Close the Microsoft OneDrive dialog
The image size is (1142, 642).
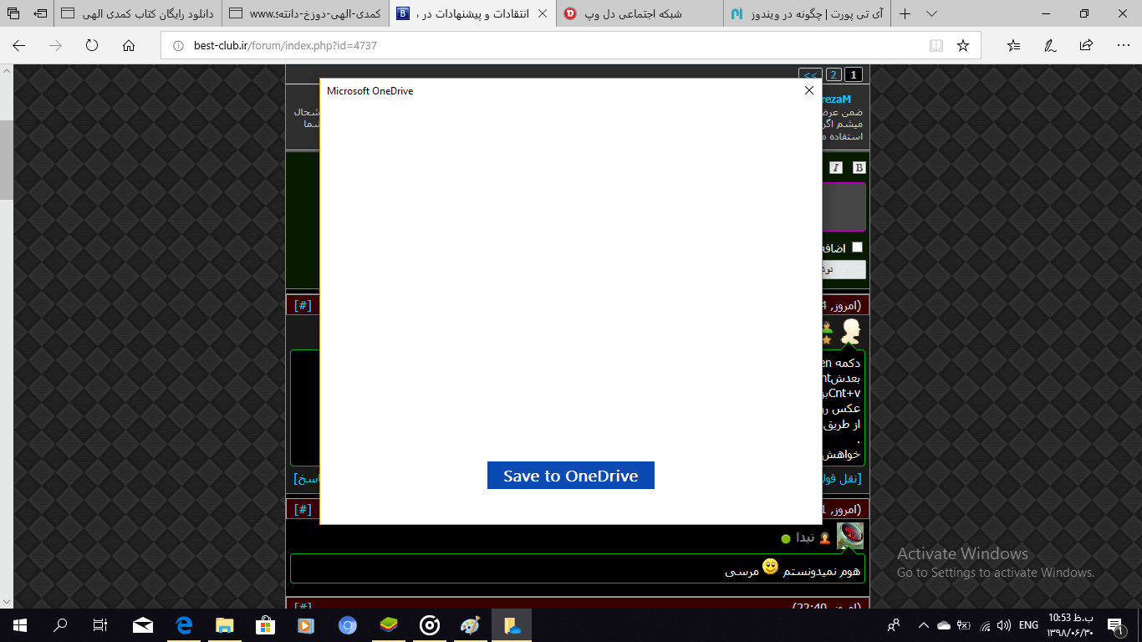[x=808, y=90]
